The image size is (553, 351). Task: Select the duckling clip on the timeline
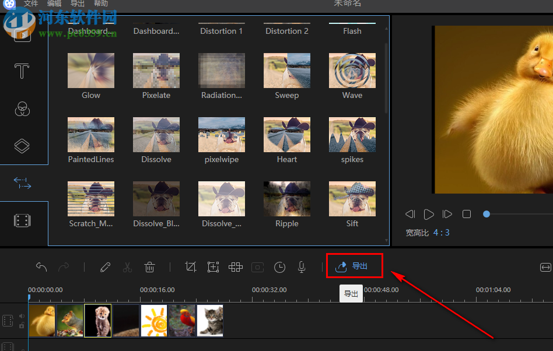coord(42,320)
